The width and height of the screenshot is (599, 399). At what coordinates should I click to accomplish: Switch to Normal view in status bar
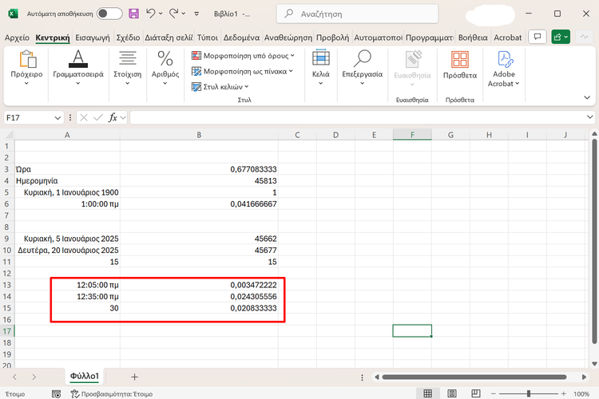click(x=428, y=393)
